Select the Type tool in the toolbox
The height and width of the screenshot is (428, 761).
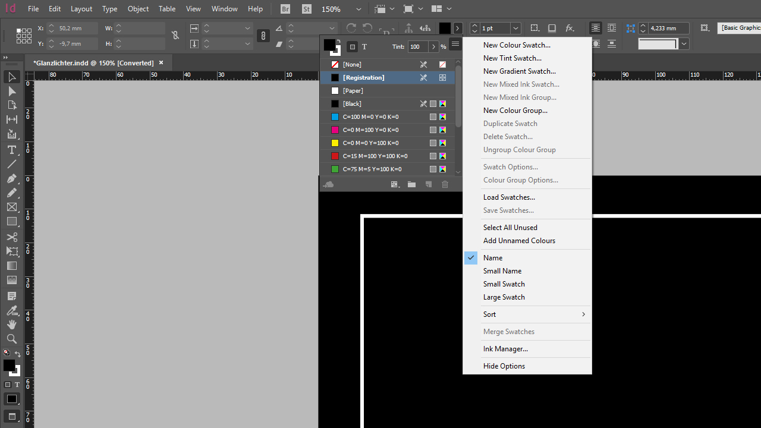pyautogui.click(x=11, y=150)
